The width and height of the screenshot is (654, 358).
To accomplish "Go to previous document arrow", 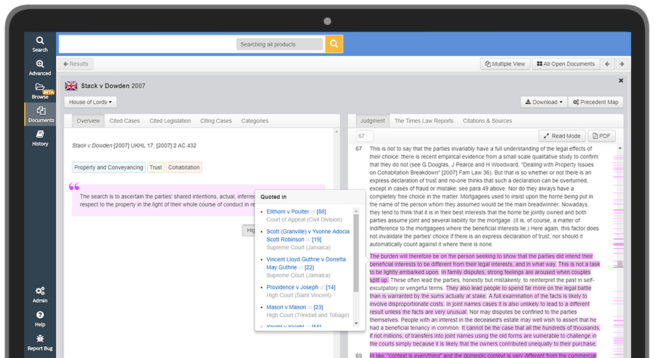I will click(608, 64).
